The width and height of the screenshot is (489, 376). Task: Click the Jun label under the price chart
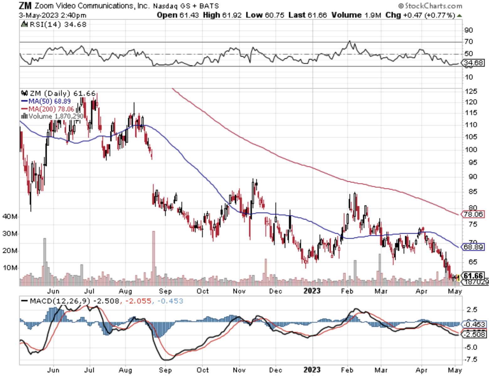53,291
